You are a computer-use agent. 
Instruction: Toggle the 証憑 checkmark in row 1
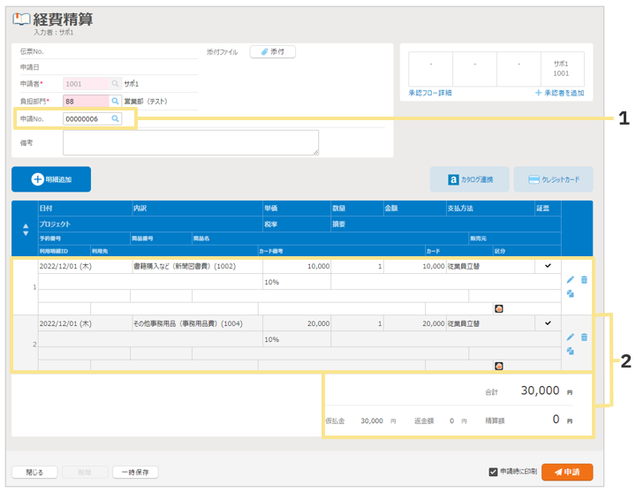(548, 266)
